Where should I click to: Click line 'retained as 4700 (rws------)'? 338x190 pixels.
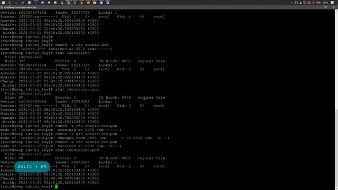[x=56, y=49]
